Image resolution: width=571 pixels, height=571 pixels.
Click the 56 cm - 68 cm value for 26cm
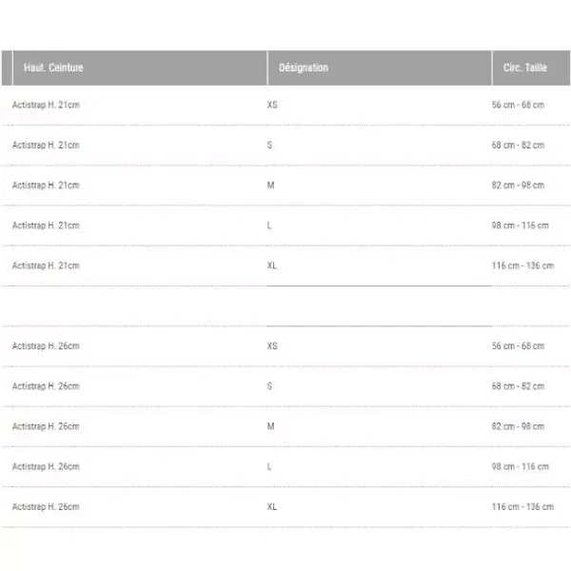coord(518,346)
